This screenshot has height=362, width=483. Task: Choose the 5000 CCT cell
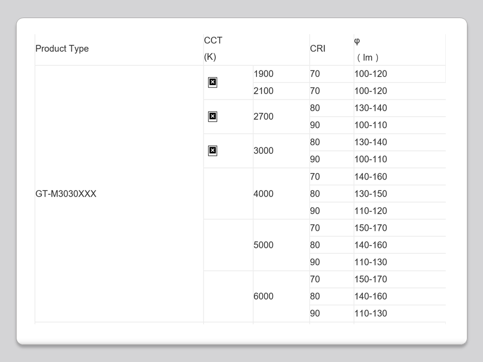pos(264,245)
